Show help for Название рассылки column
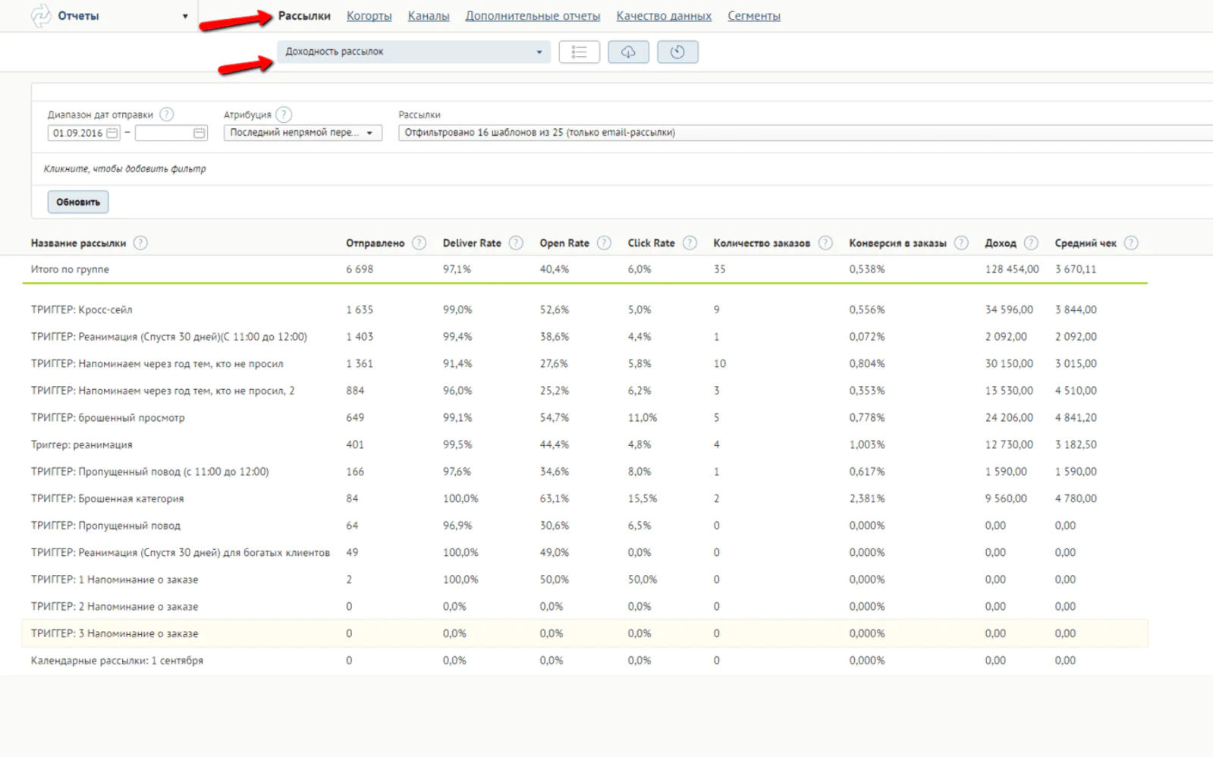The height and width of the screenshot is (757, 1213). coord(140,243)
